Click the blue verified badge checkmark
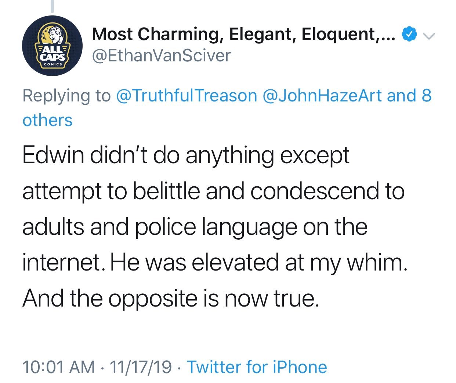Screen dimensions: 456x383 pyautogui.click(x=409, y=35)
